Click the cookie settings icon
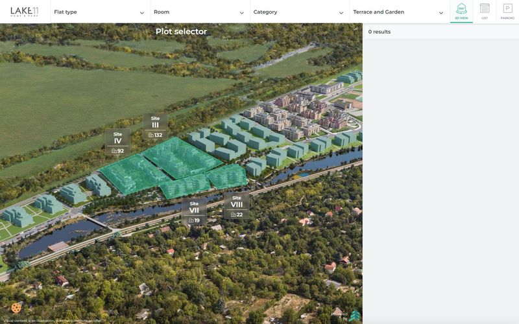This screenshot has width=519, height=324. (x=16, y=308)
